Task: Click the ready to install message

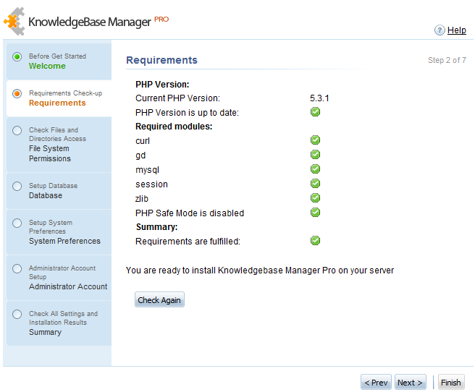Action: click(260, 270)
